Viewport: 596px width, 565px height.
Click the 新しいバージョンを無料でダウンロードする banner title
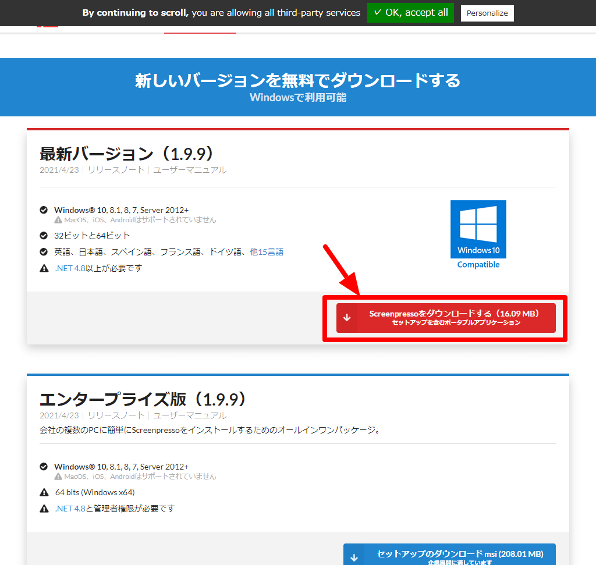pos(298,80)
